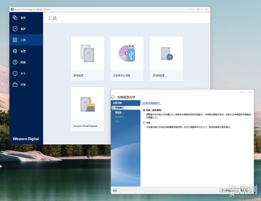Open the 保护 (Protection) shield item

[x=26, y=29]
